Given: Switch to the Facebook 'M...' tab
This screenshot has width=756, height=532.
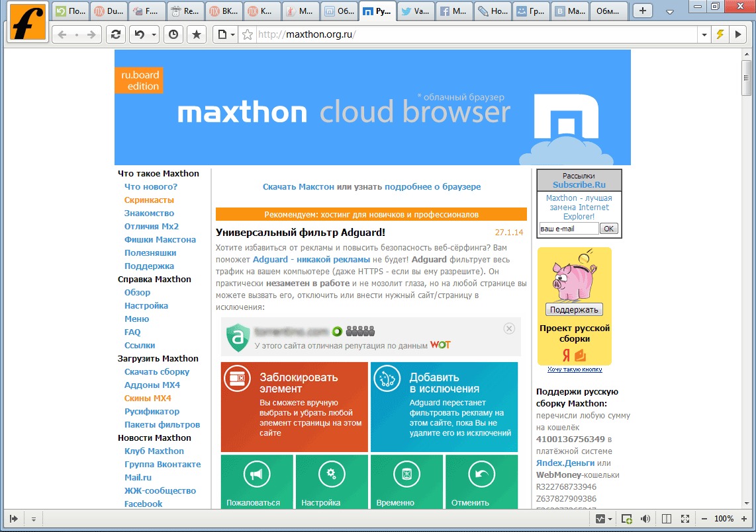Looking at the screenshot, I should point(453,11).
